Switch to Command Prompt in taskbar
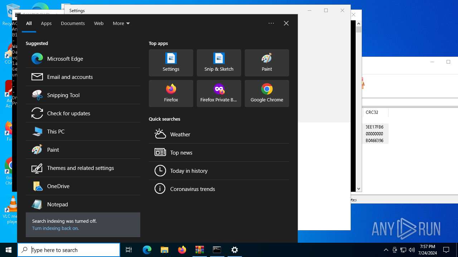Viewport: 458px width, 257px height. pos(217,250)
